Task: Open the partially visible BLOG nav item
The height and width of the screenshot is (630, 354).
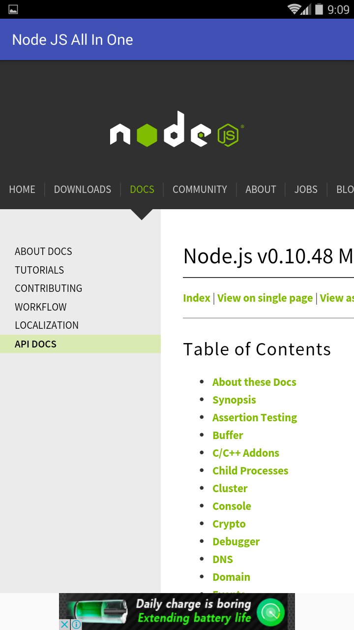Action: [x=345, y=189]
